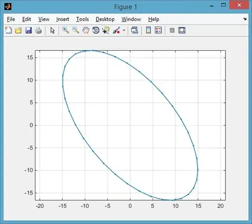The width and height of the screenshot is (252, 224).
Task: Click the Open File folder icon
Action: 18,30
